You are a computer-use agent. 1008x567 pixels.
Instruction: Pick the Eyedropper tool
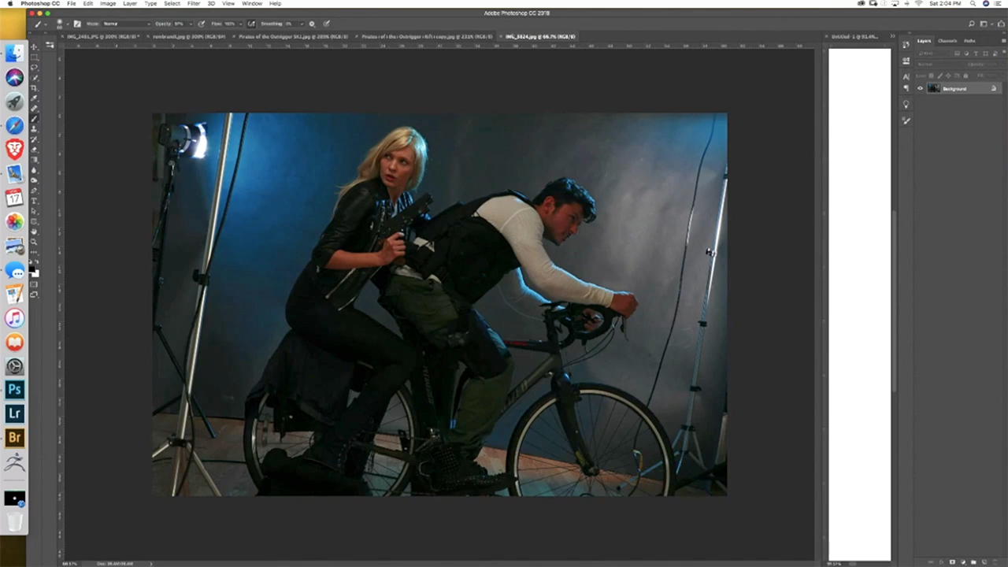click(34, 98)
